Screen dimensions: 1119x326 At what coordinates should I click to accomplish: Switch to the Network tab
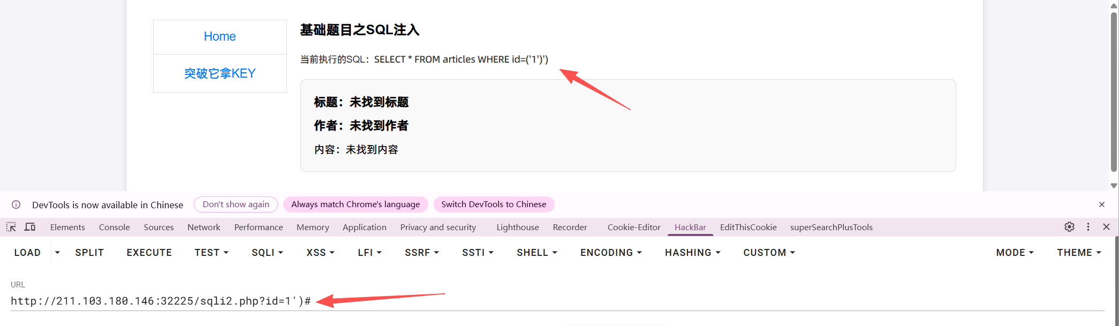coord(203,227)
